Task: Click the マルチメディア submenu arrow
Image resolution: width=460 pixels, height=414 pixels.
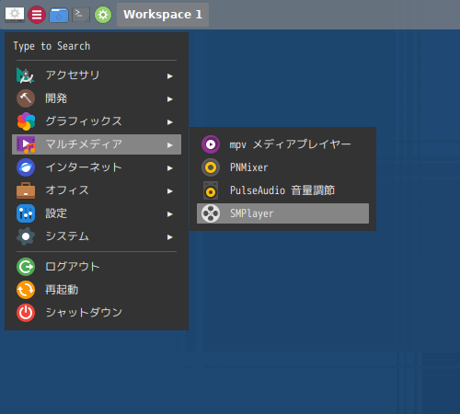Action: tap(169, 145)
